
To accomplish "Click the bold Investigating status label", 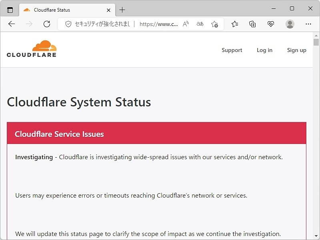I will pos(34,157).
